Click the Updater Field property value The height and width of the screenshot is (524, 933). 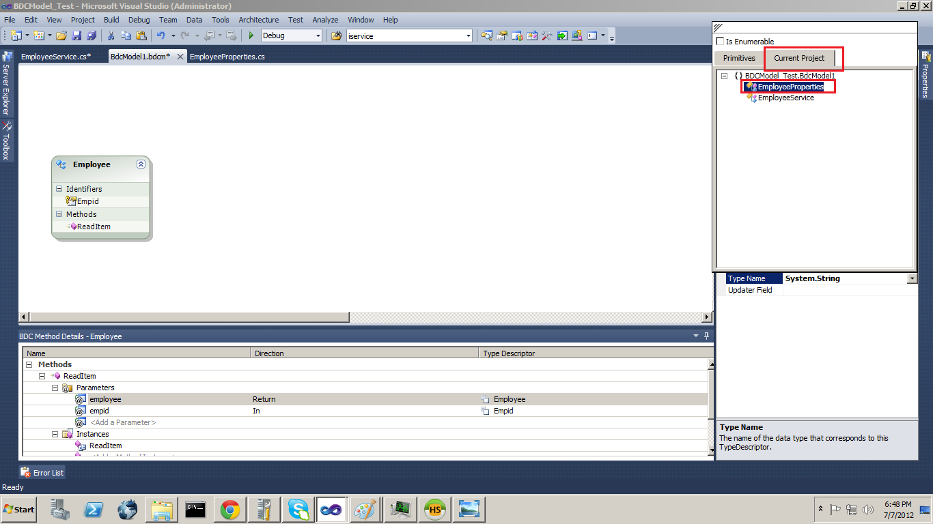pos(850,290)
